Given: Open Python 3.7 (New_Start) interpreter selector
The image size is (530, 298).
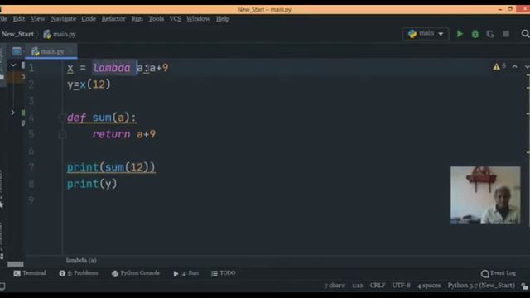Looking at the screenshot, I should (x=481, y=286).
